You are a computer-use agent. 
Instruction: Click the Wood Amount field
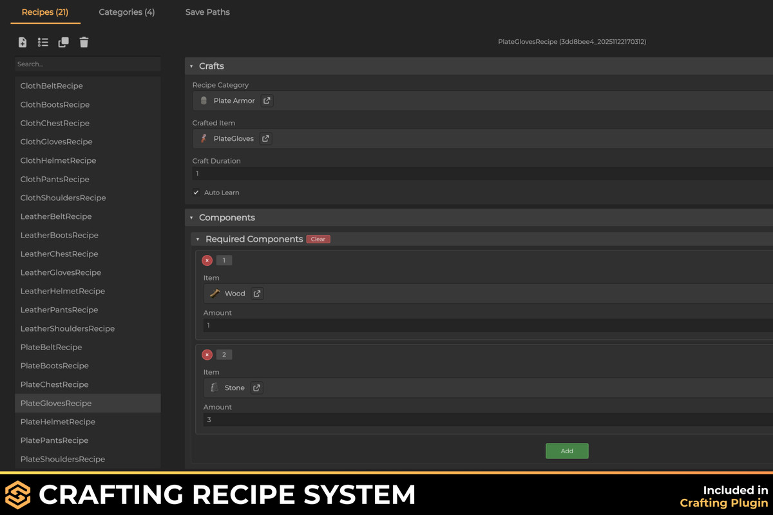pyautogui.click(x=488, y=326)
